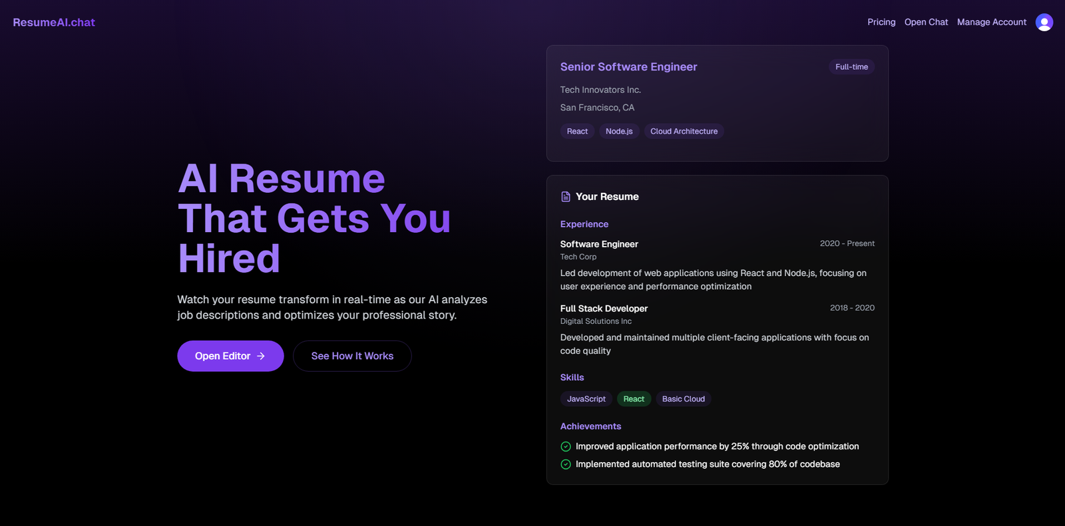Click the checkmark icon beside automated testing achievement

[x=566, y=465]
